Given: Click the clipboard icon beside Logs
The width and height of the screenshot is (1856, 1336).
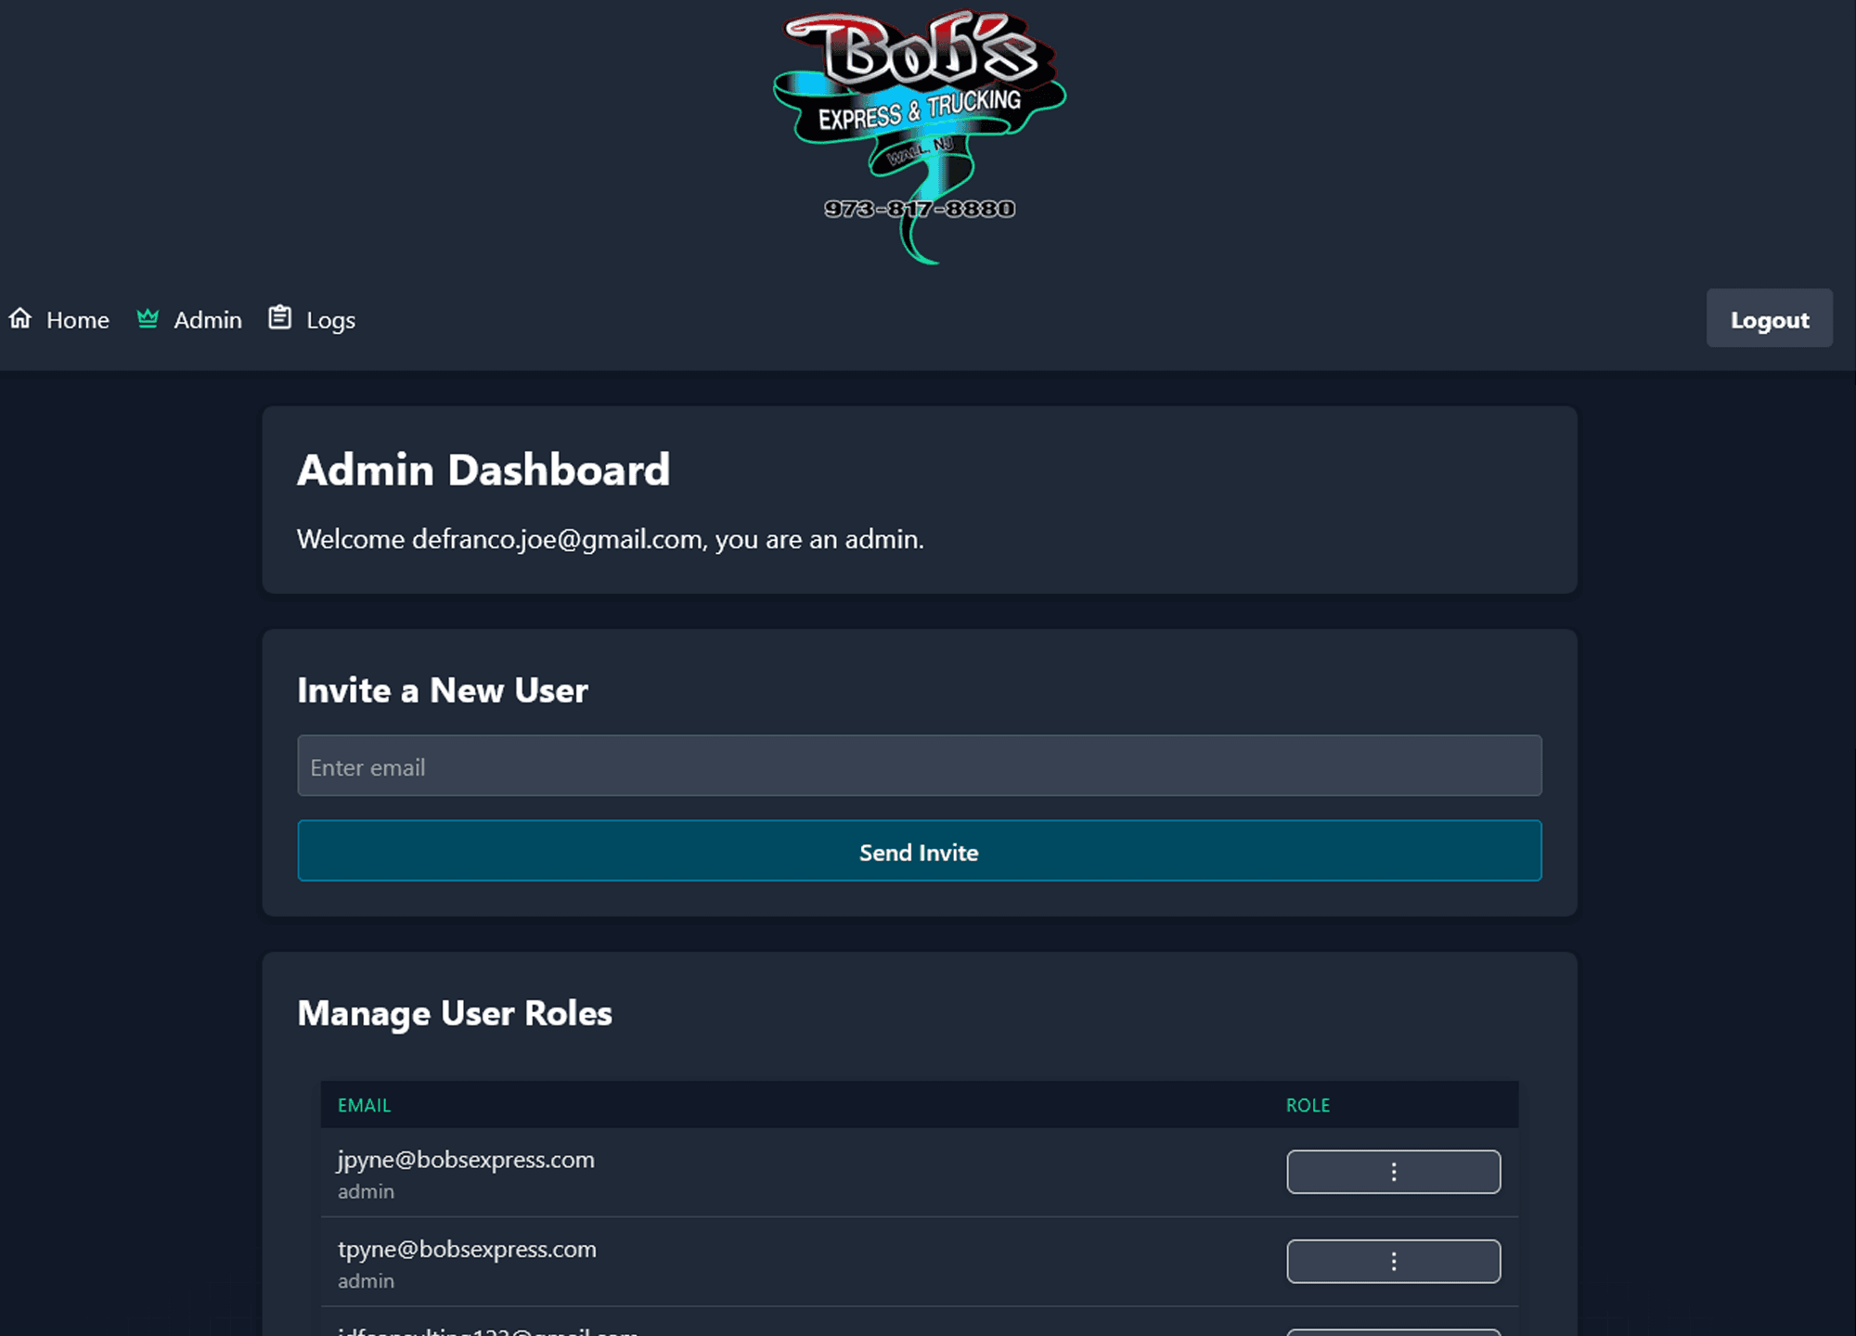Looking at the screenshot, I should (279, 318).
